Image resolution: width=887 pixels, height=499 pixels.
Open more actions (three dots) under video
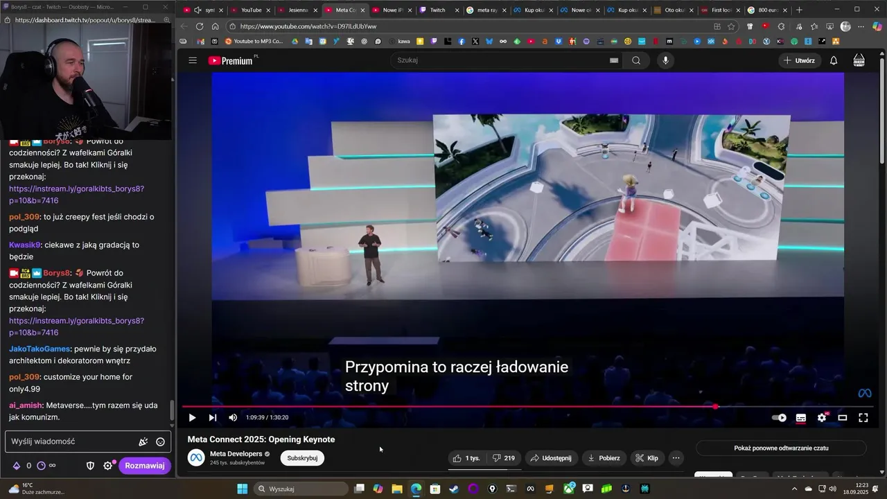click(x=676, y=458)
